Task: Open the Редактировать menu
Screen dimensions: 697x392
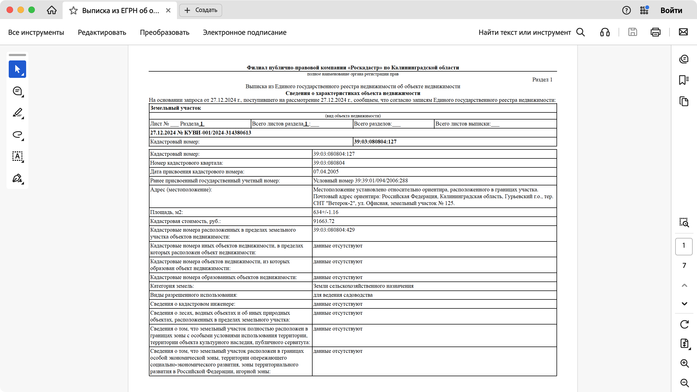Action: pos(102,32)
